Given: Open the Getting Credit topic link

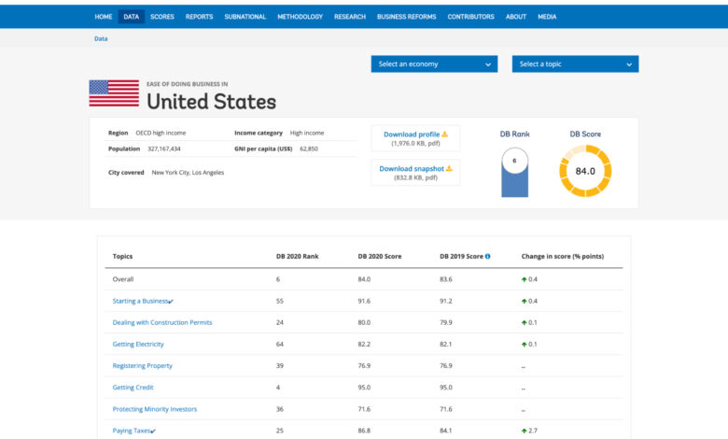Looking at the screenshot, I should 133,388.
